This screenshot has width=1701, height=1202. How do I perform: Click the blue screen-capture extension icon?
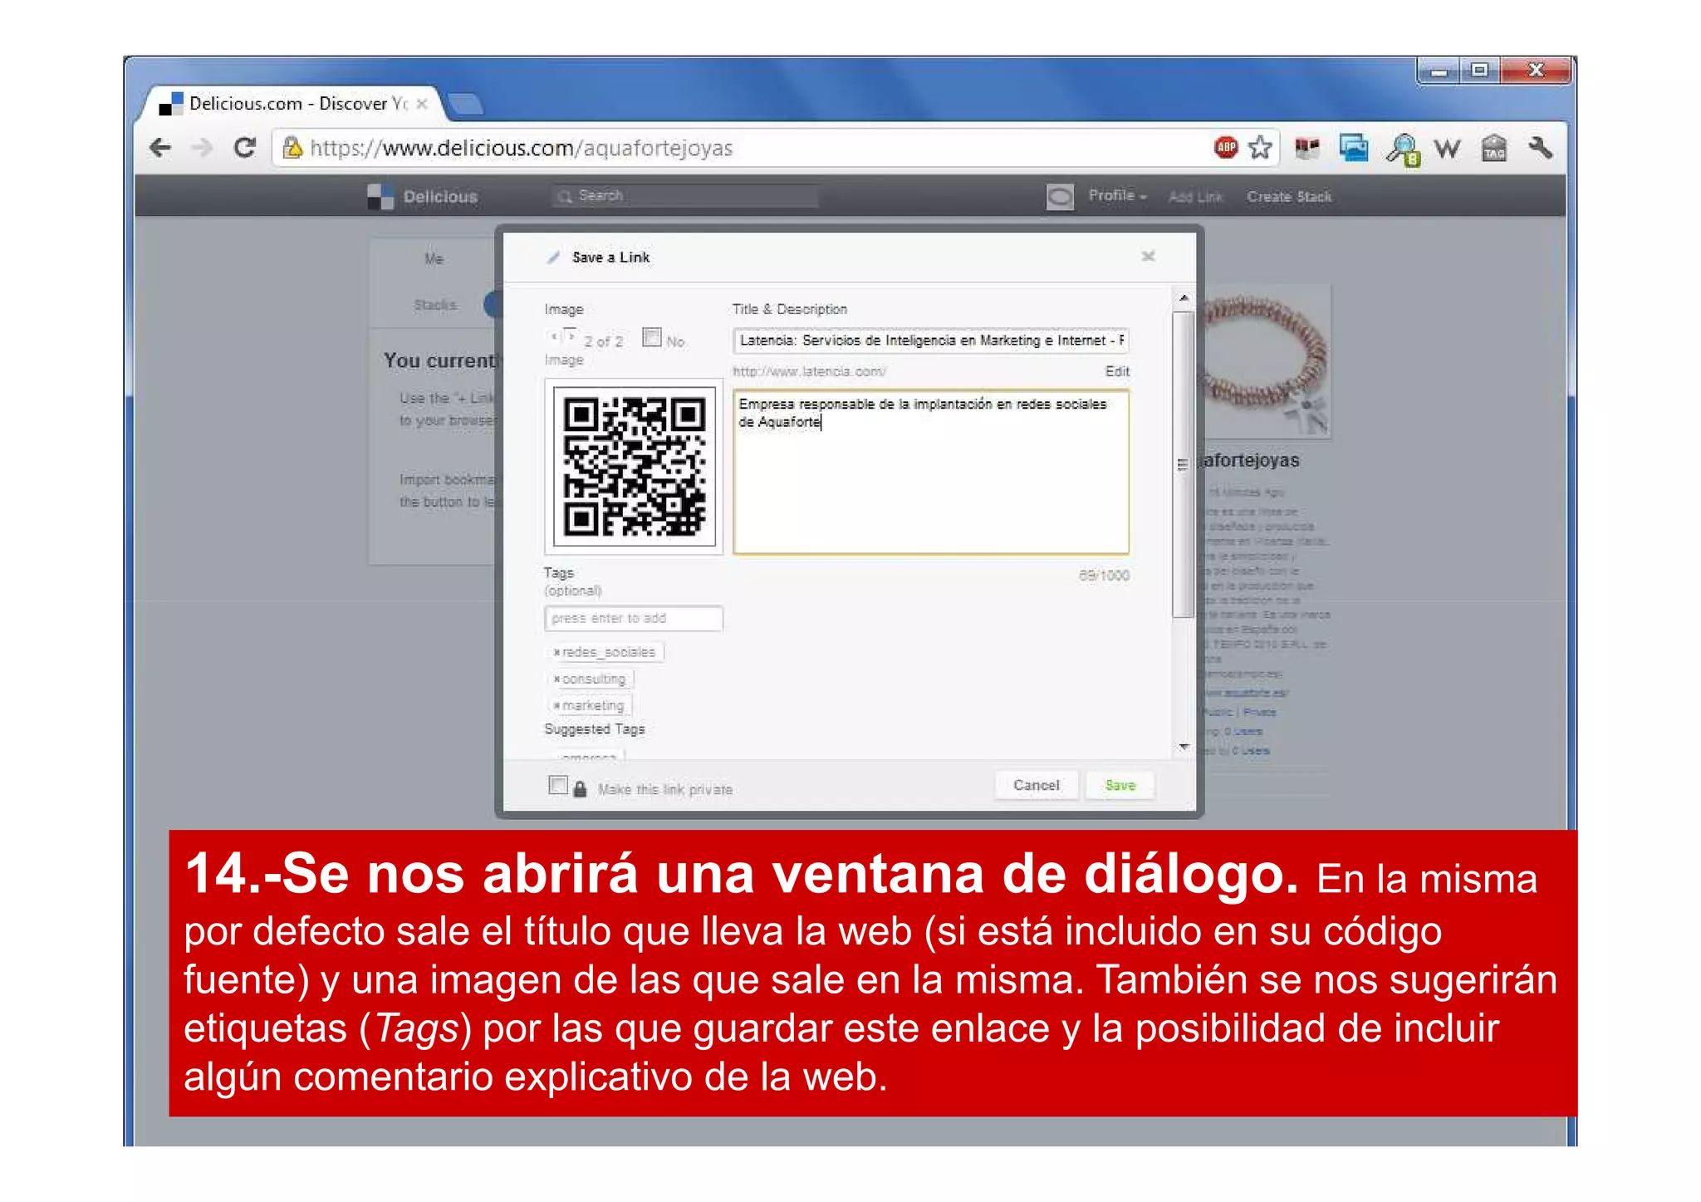pyautogui.click(x=1354, y=148)
